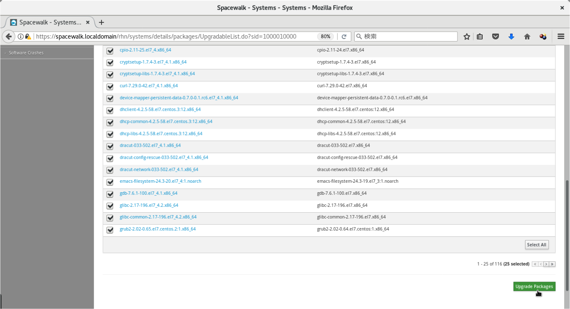Open dhcp-libs-4.2.5-58 package link

tap(161, 134)
